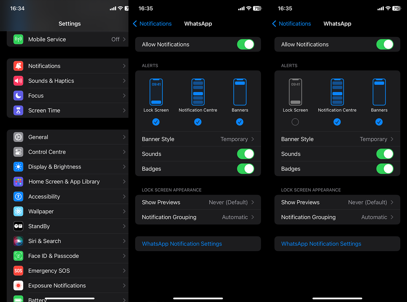Expand Show Previews Never (Default) in right panel

[337, 202]
